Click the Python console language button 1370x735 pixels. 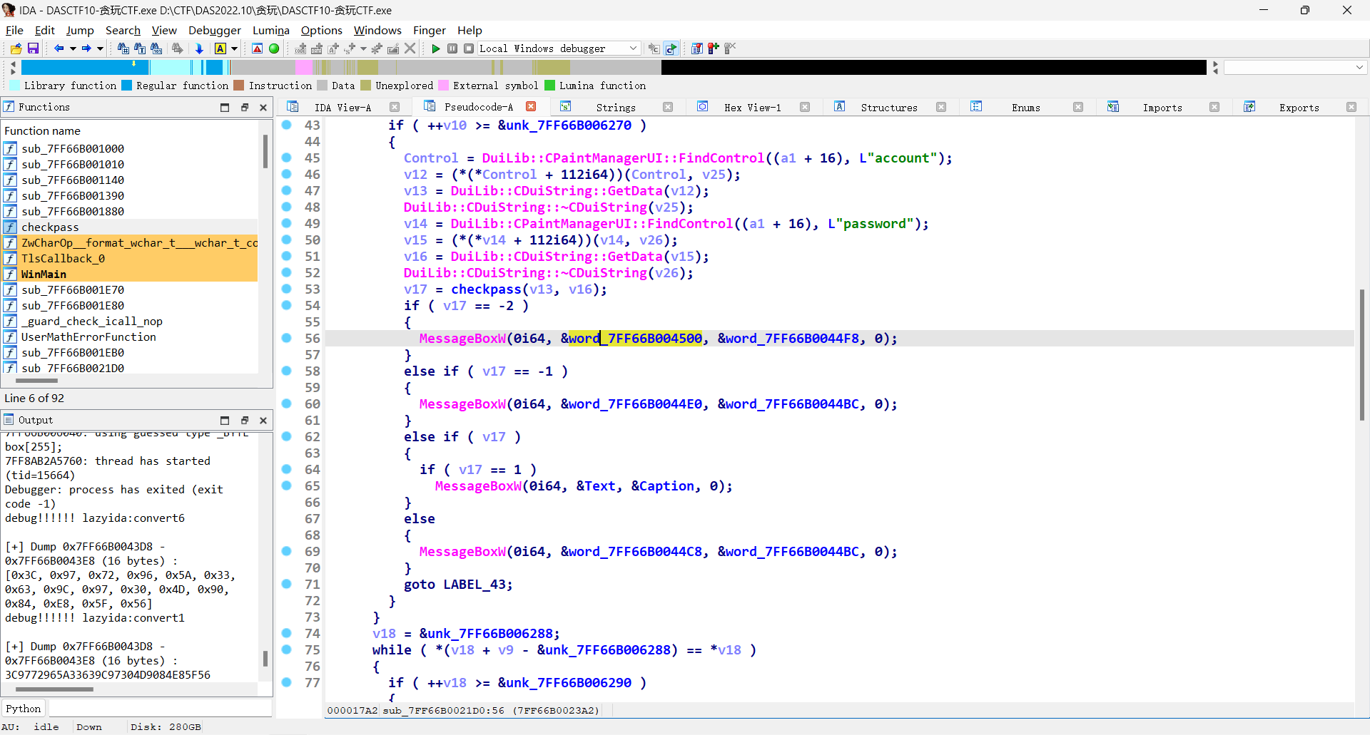(x=24, y=709)
